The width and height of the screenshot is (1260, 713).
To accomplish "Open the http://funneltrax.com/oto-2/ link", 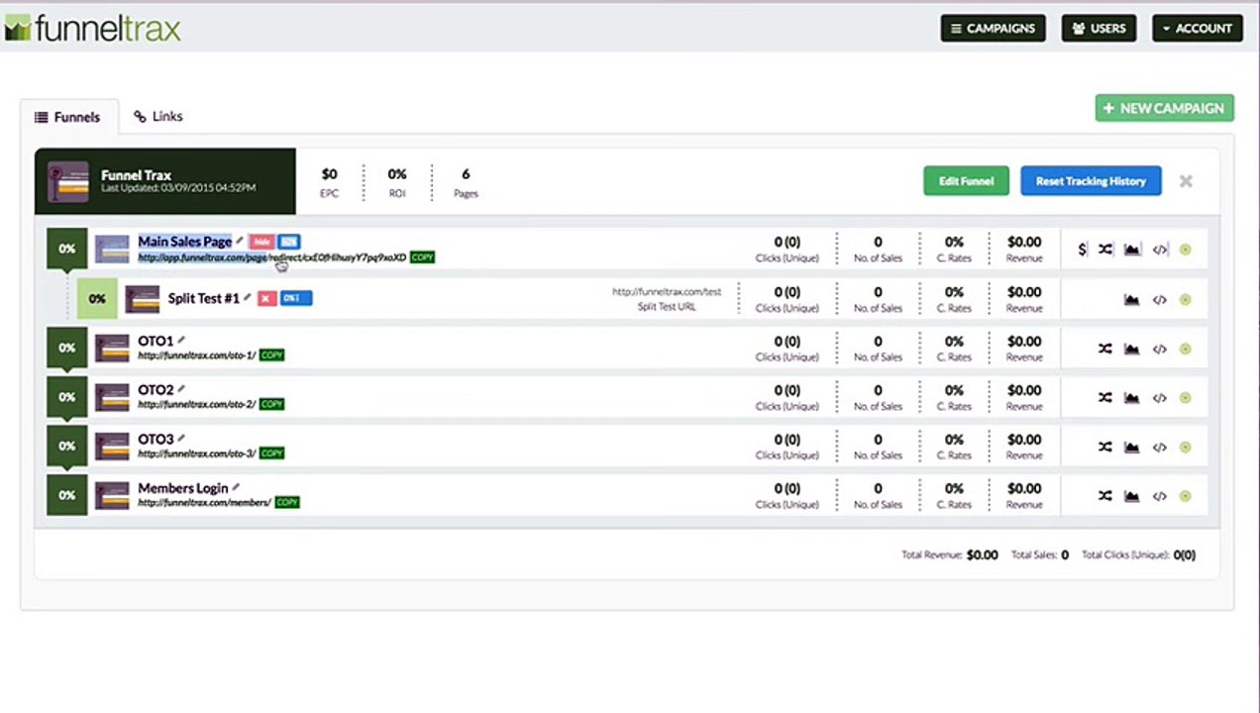I will 196,404.
